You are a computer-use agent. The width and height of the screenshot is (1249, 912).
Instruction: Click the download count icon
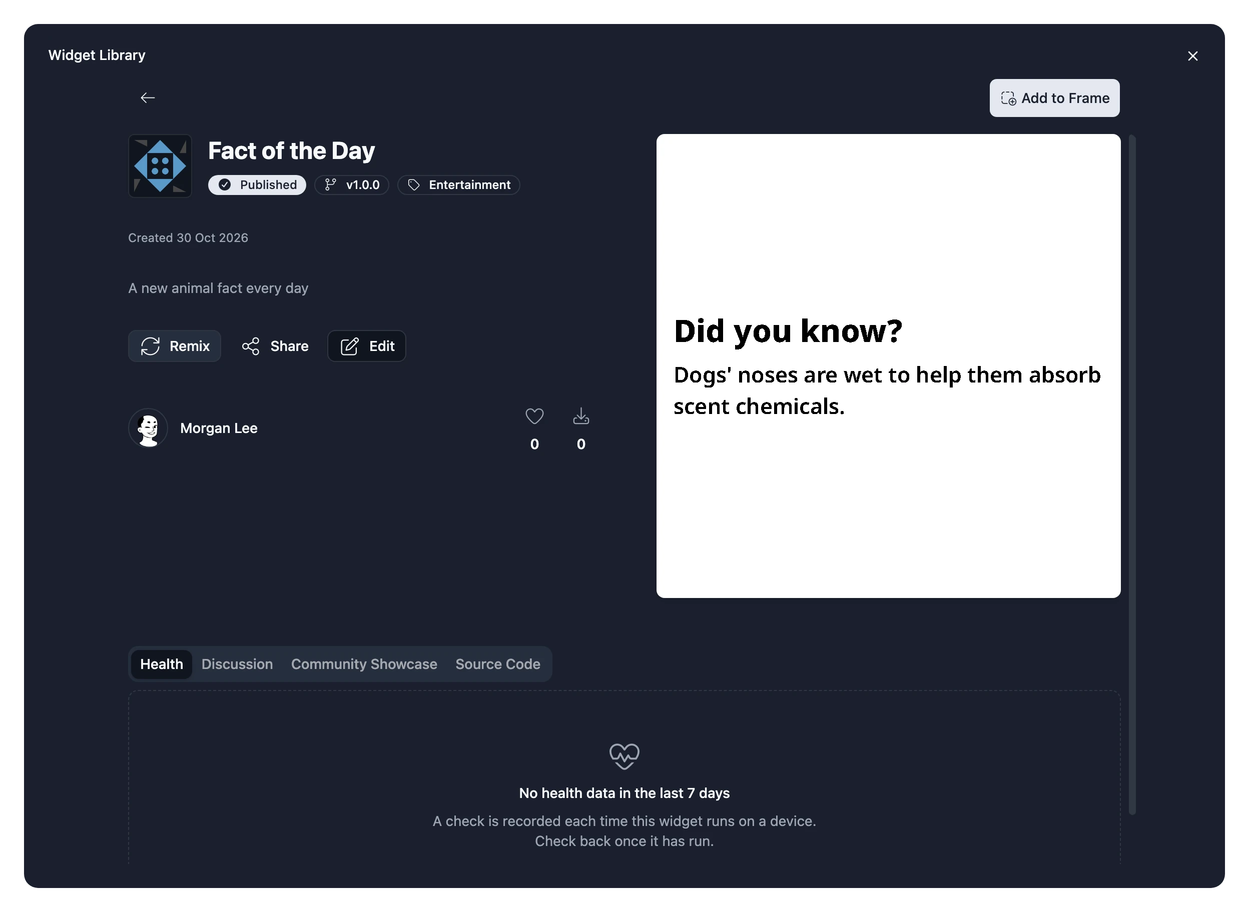coord(580,416)
